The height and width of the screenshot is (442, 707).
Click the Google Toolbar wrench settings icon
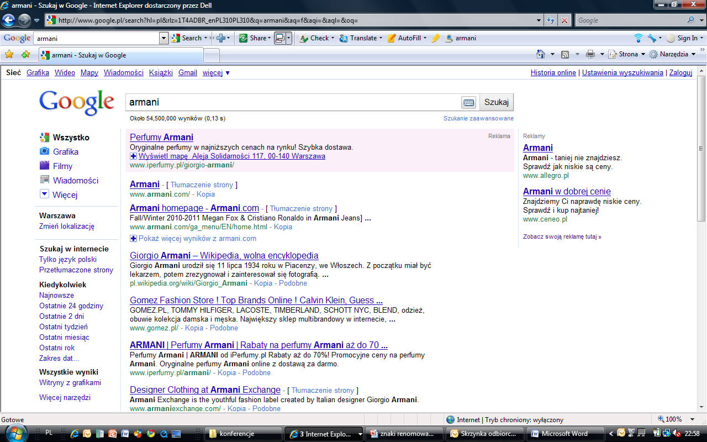(652, 38)
